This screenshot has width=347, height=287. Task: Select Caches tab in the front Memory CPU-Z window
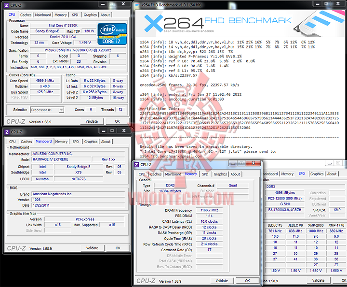click(x=156, y=174)
